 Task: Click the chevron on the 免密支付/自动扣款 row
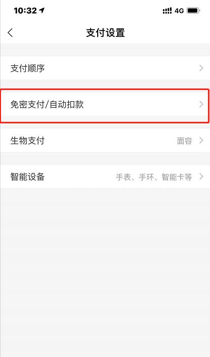pos(201,104)
